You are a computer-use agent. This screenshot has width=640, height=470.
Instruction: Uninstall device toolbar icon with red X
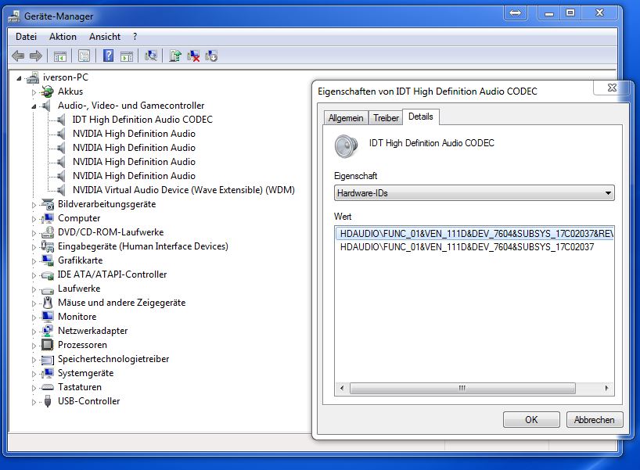(193, 56)
